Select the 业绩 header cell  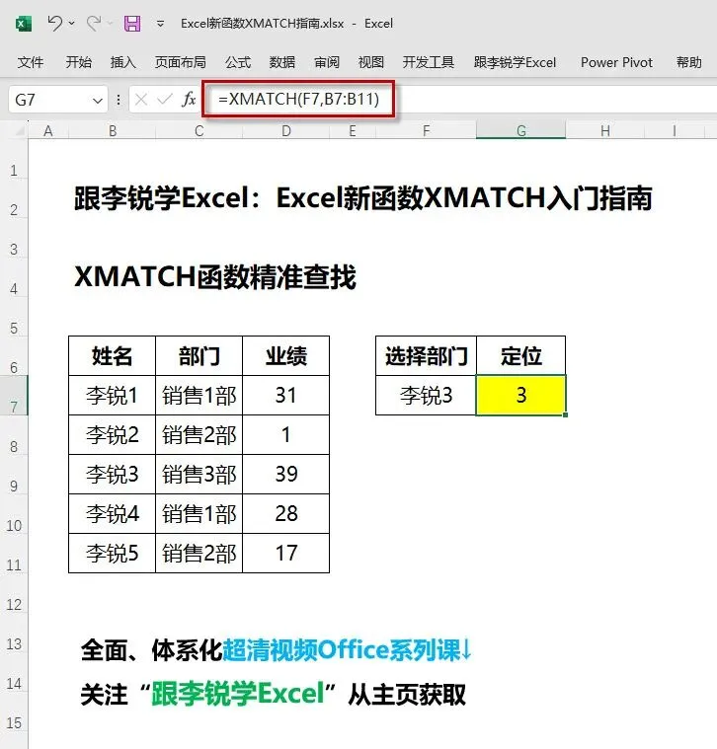(x=285, y=356)
